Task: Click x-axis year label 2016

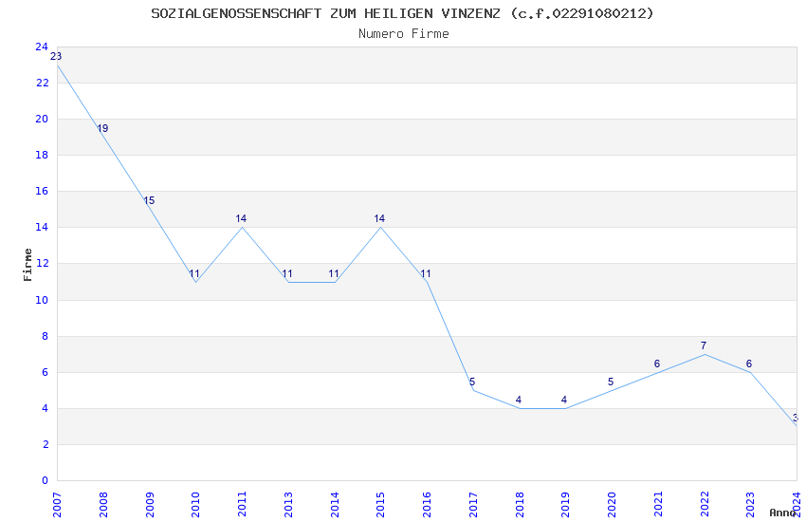Action: 427,505
